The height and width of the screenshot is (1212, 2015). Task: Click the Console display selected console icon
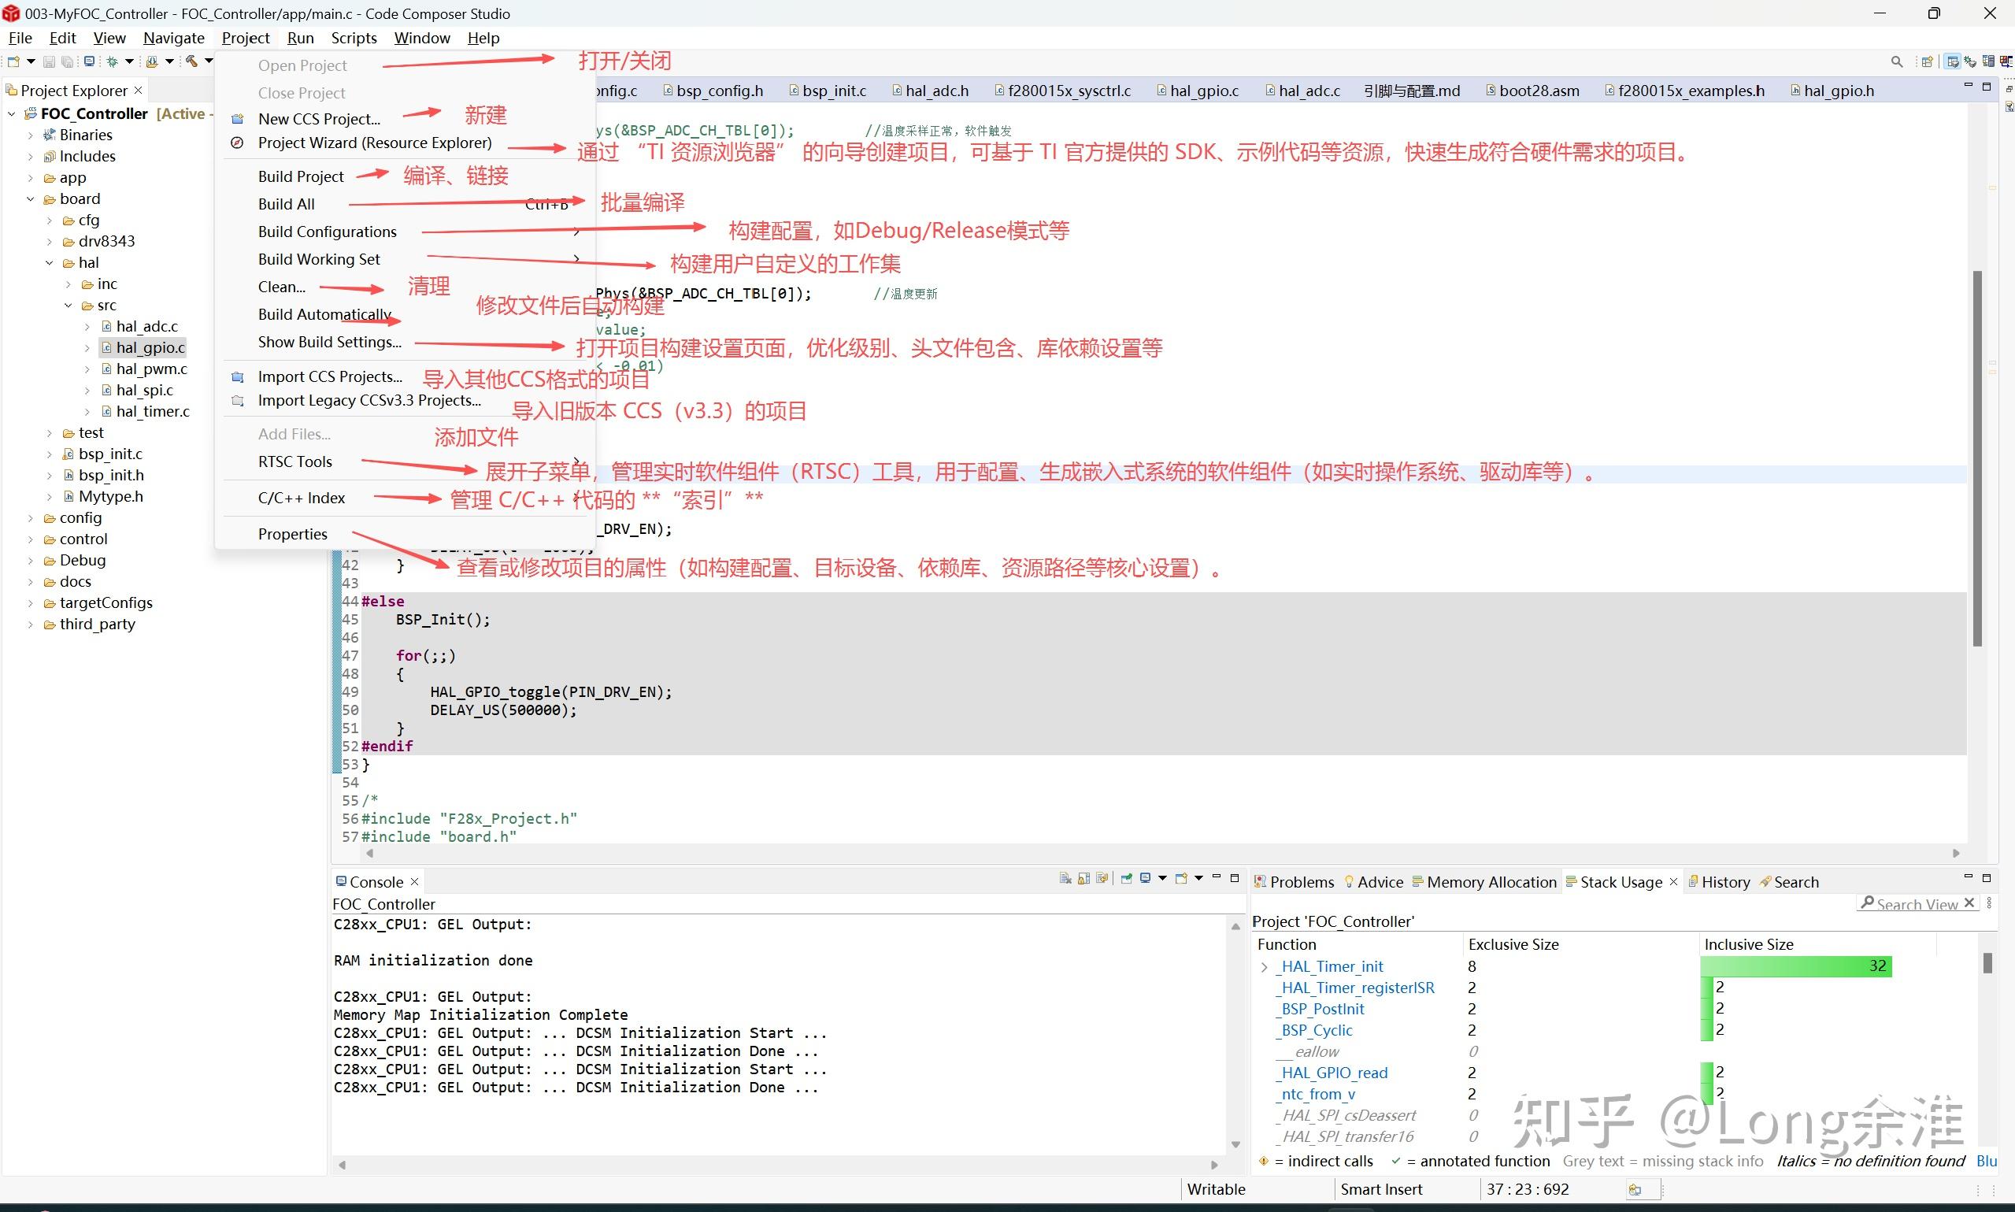(1146, 879)
